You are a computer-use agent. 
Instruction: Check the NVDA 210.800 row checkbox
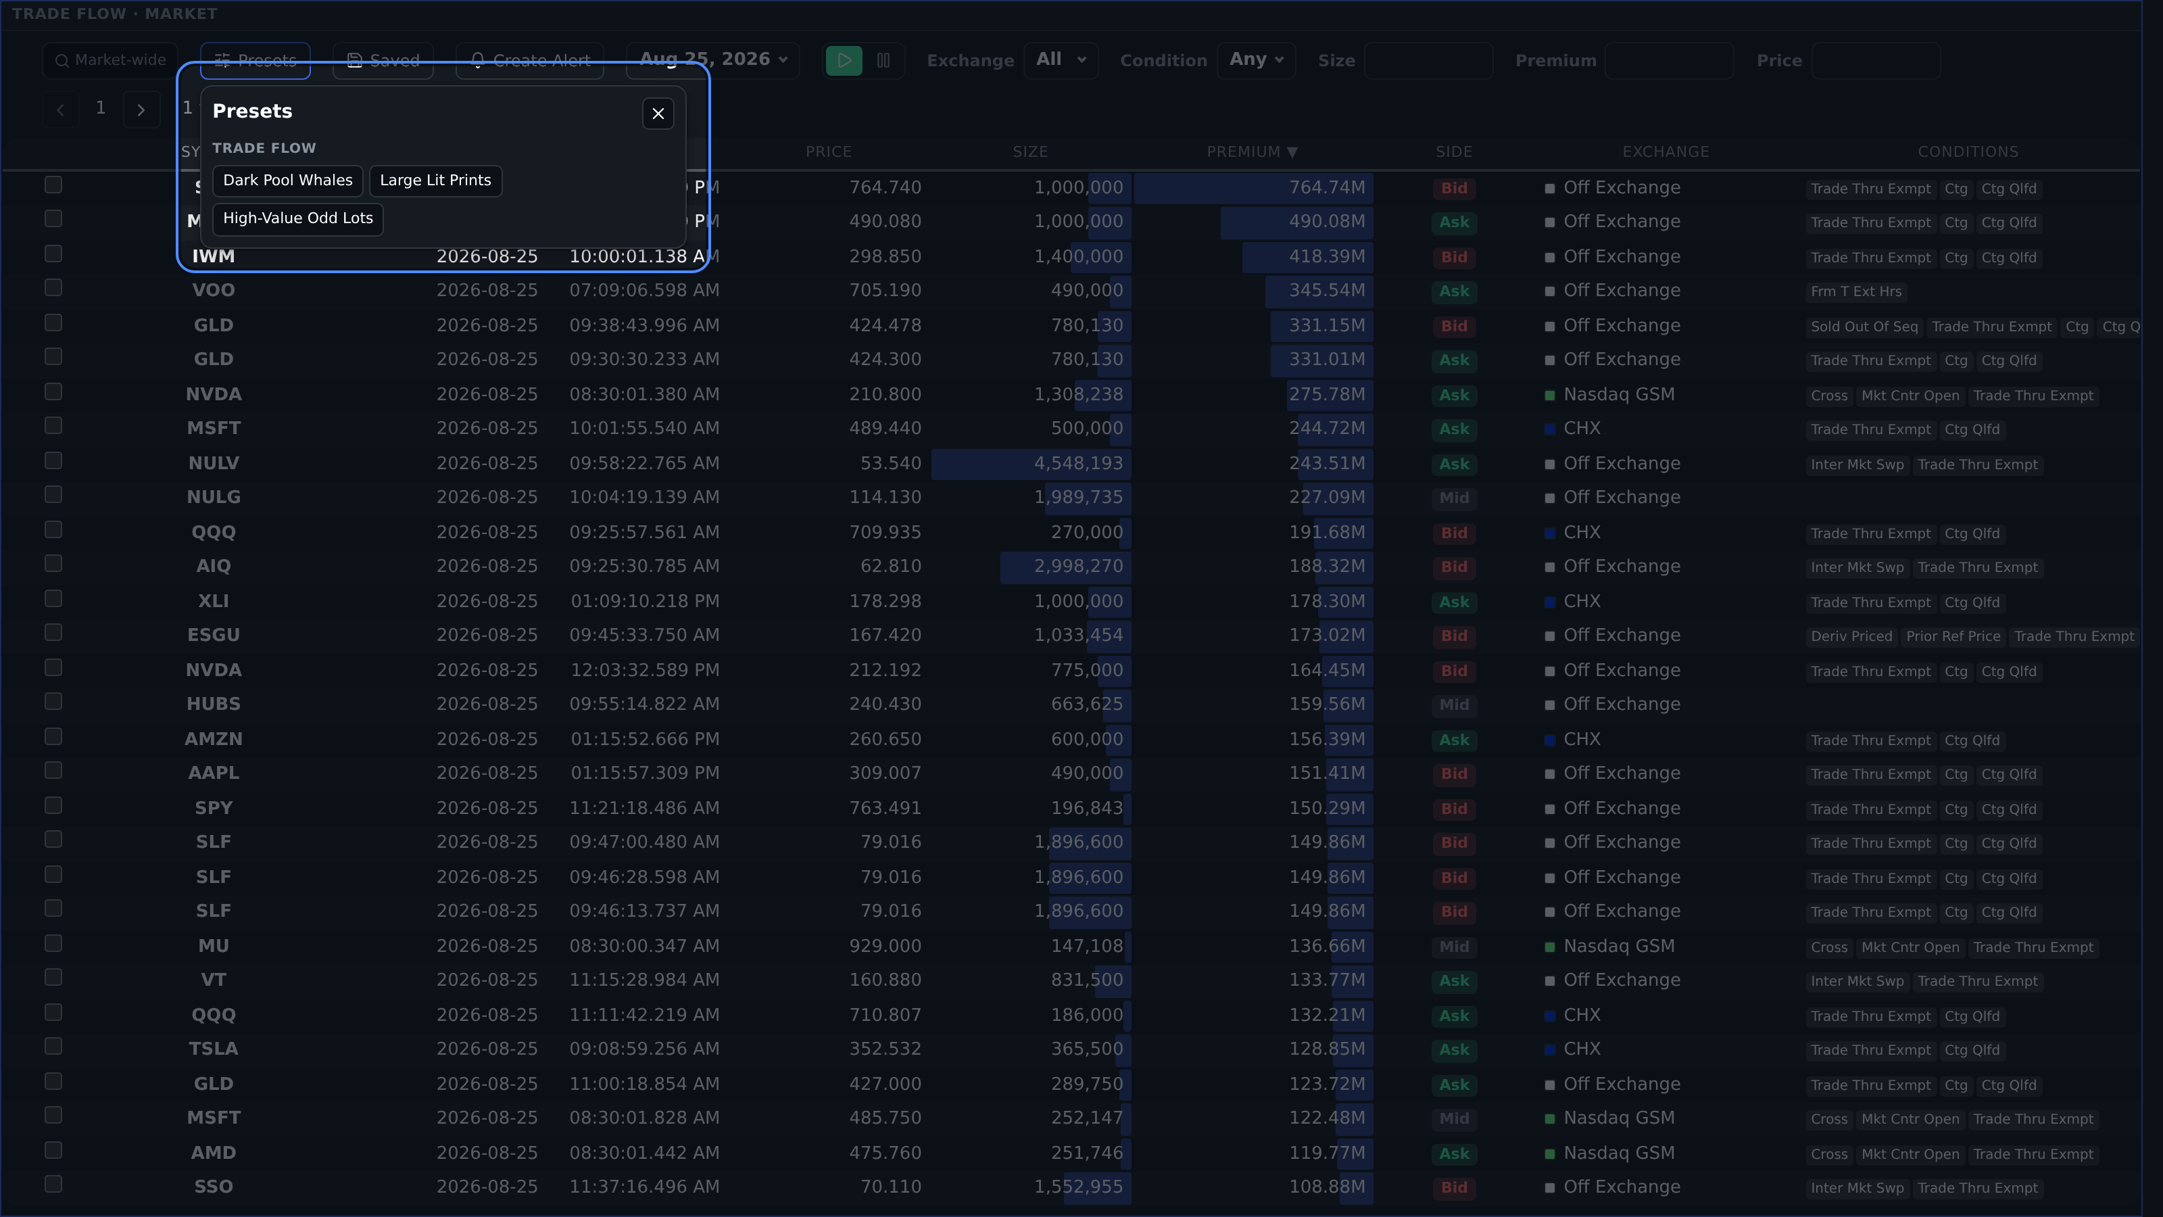53,391
